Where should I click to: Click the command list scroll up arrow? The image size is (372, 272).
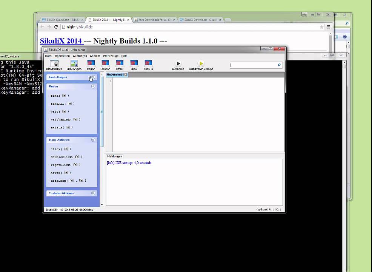pos(102,74)
